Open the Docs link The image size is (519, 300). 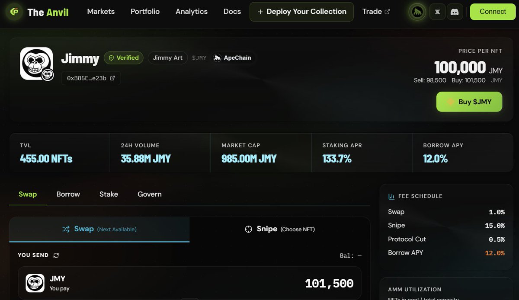click(232, 12)
